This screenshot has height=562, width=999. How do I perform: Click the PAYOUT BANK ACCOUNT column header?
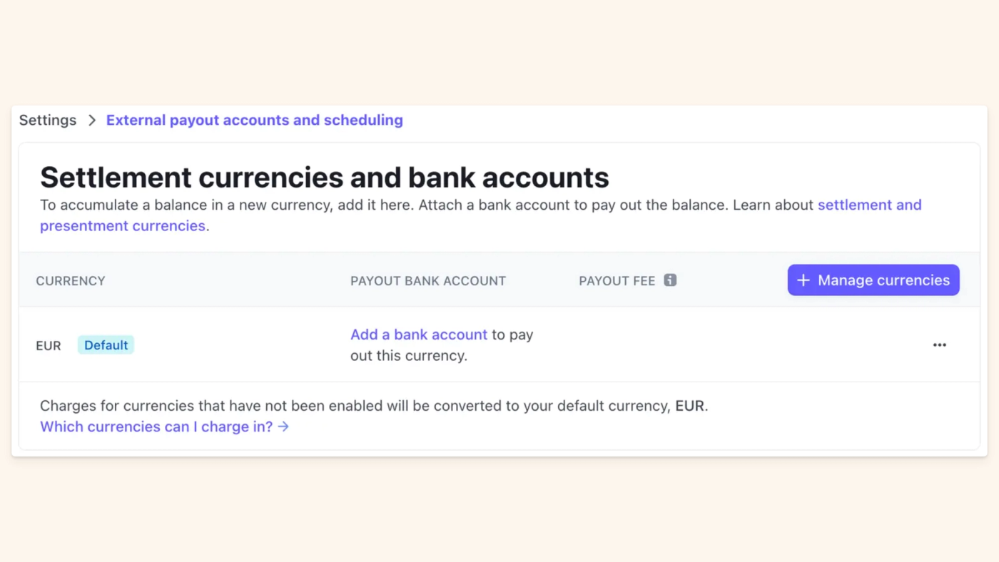tap(427, 281)
